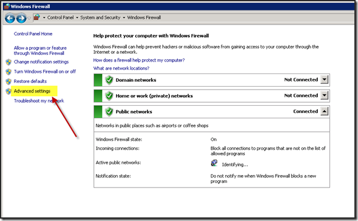Viewport: 358px width, 221px height.
Task: Open How does a firewall help protect link
Action: tap(139, 60)
